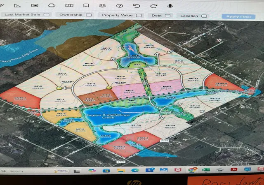Click the COM-4 commercial parcel label
This screenshot has height=185, width=264.
143,139
